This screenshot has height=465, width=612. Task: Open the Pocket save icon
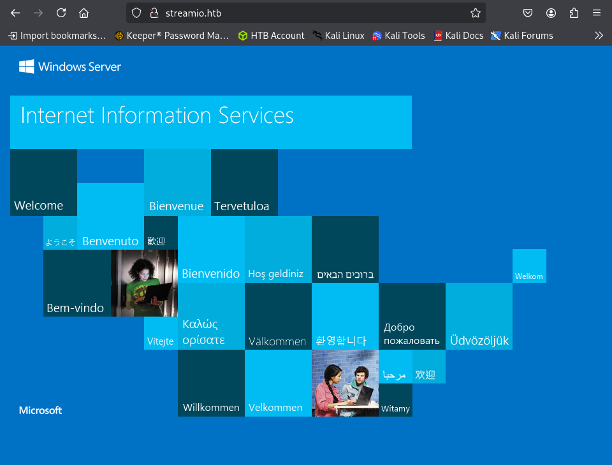click(x=528, y=13)
